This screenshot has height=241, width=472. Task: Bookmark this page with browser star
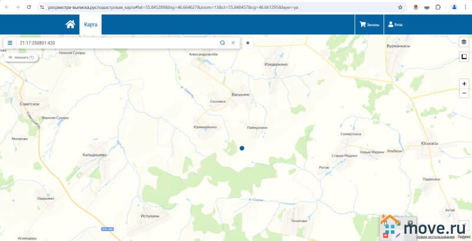(x=400, y=7)
